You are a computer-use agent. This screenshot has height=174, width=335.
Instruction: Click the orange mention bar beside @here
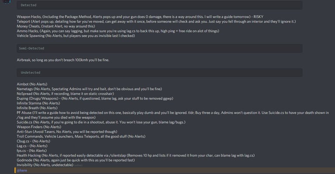point(15,171)
